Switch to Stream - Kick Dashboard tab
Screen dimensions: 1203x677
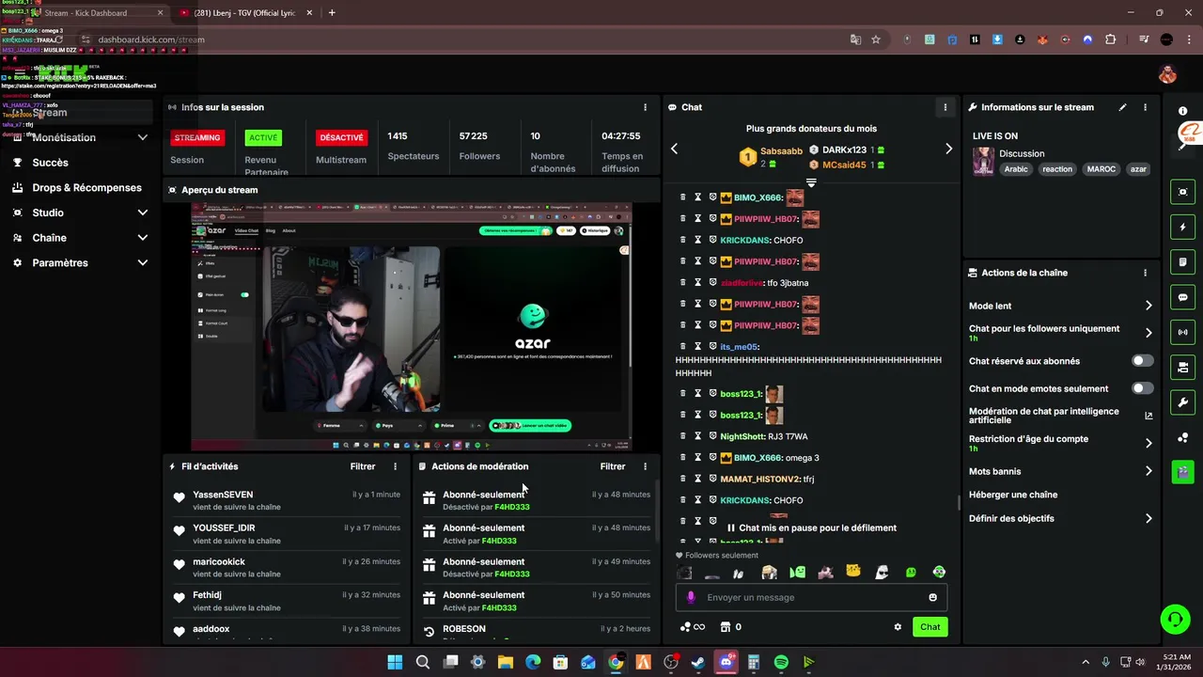point(86,13)
